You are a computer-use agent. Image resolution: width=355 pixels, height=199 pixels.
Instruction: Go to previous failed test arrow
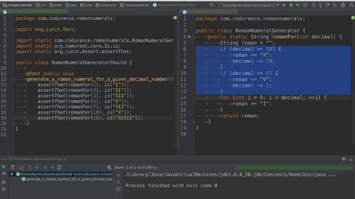(x=45, y=167)
